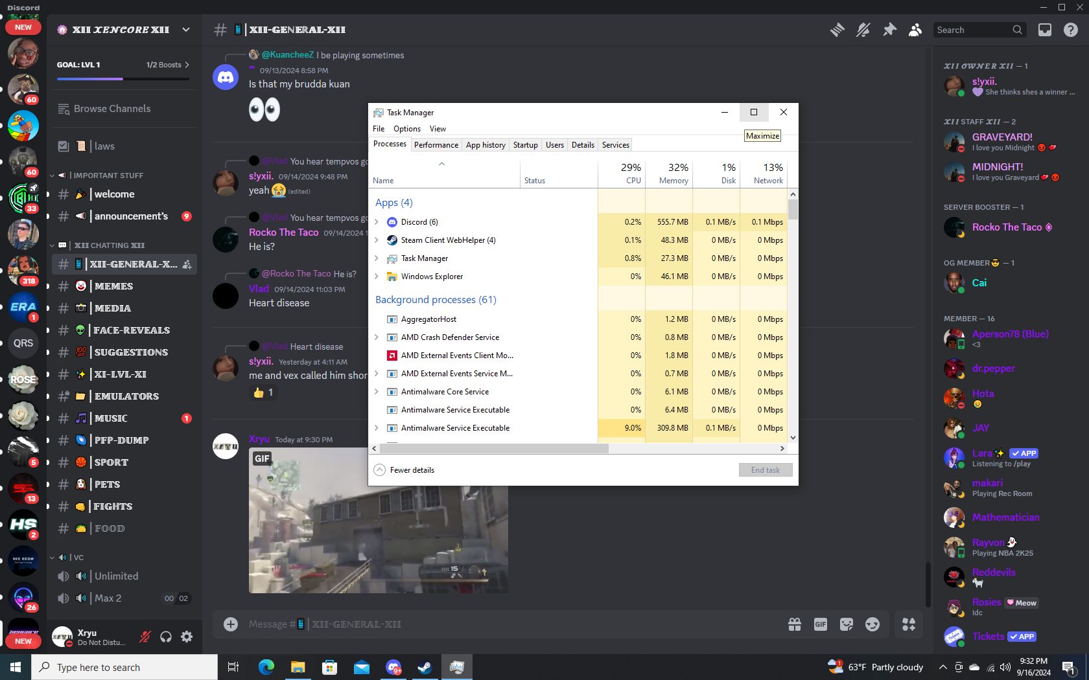
Task: Switch to the Startup tab
Action: pos(526,145)
